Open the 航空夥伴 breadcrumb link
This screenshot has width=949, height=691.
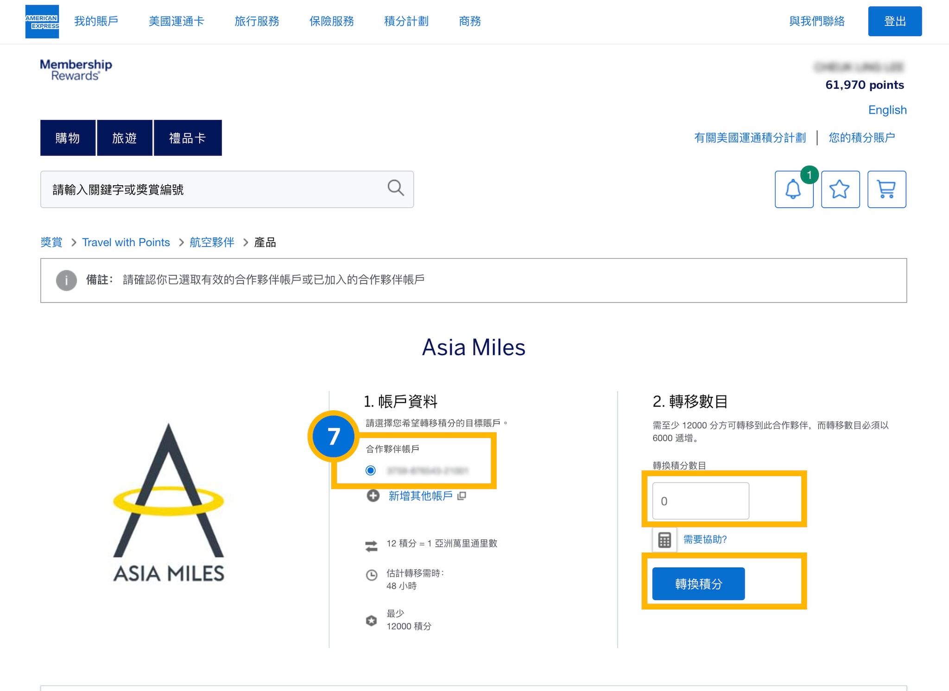pos(212,242)
